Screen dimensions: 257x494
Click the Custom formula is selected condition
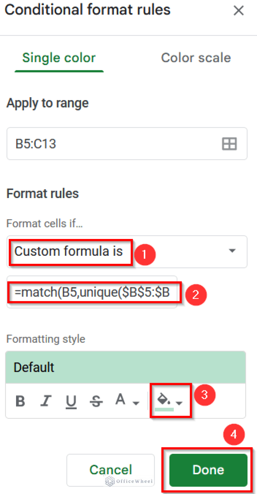[70, 252]
